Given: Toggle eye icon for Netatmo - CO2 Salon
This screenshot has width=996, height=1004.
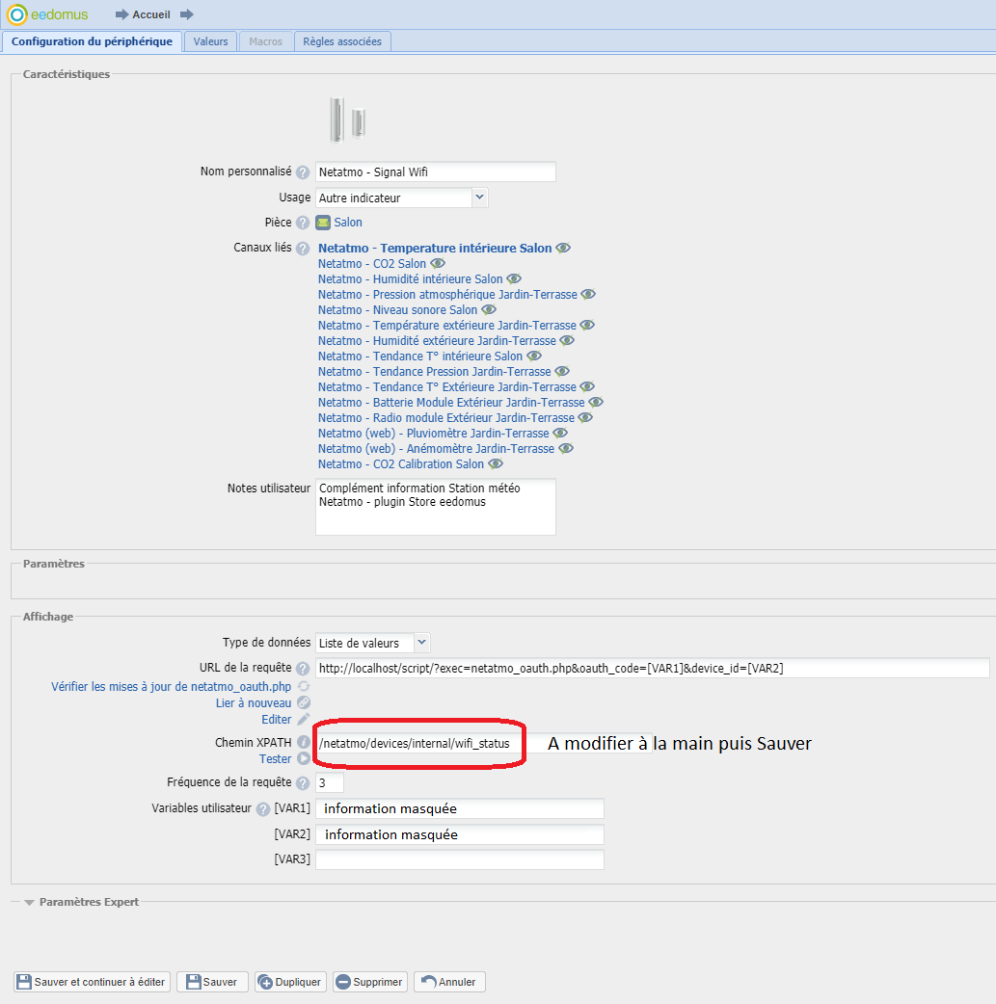Looking at the screenshot, I should pos(438,264).
